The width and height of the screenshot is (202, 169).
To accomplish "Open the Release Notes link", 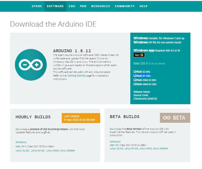I will click(x=141, y=92).
